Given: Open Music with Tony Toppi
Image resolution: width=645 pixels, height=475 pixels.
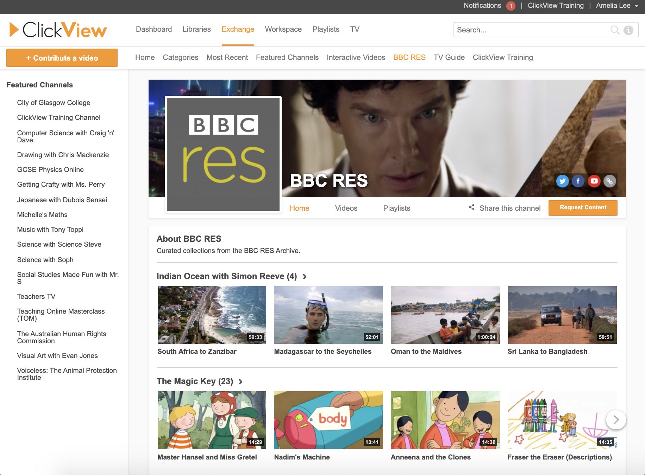Looking at the screenshot, I should click(x=50, y=229).
